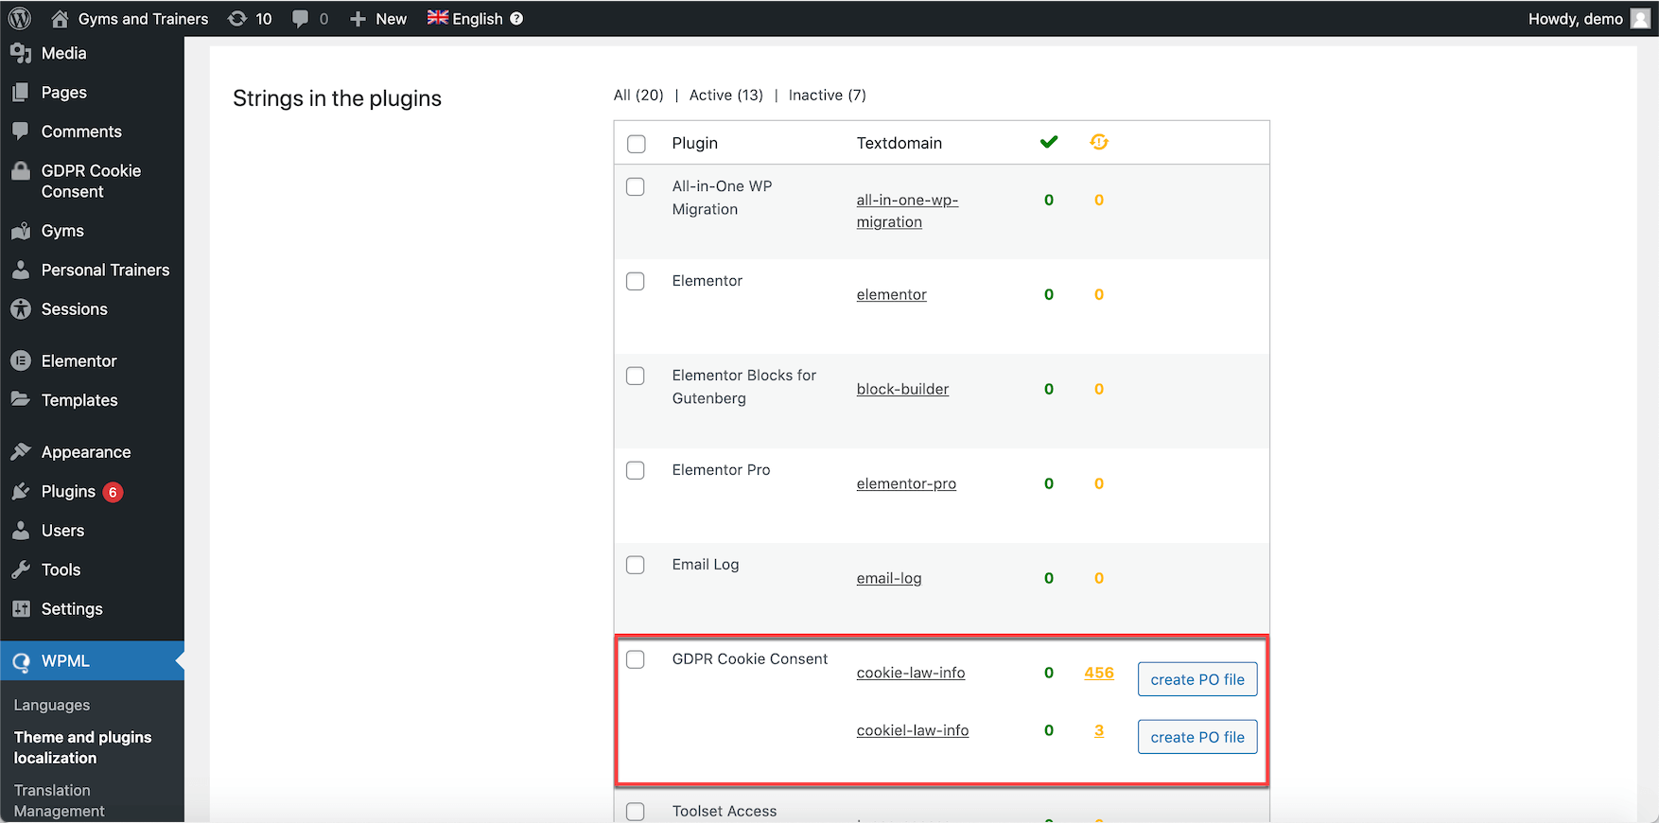This screenshot has height=823, width=1659.
Task: Click the Templates folder icon
Action: pos(21,399)
